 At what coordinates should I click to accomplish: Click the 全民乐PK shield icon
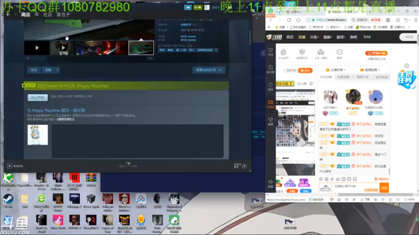[302, 52]
